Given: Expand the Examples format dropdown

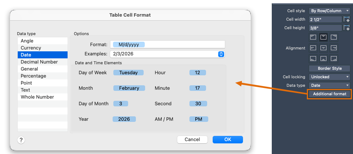Looking at the screenshot, I should [x=221, y=54].
